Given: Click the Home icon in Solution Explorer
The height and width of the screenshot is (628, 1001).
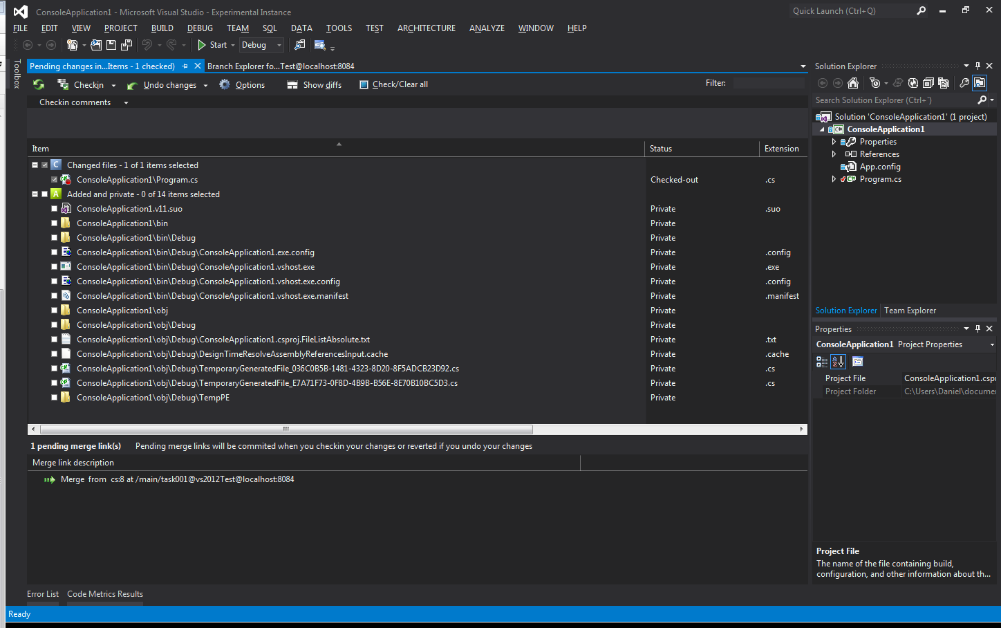Looking at the screenshot, I should (854, 82).
